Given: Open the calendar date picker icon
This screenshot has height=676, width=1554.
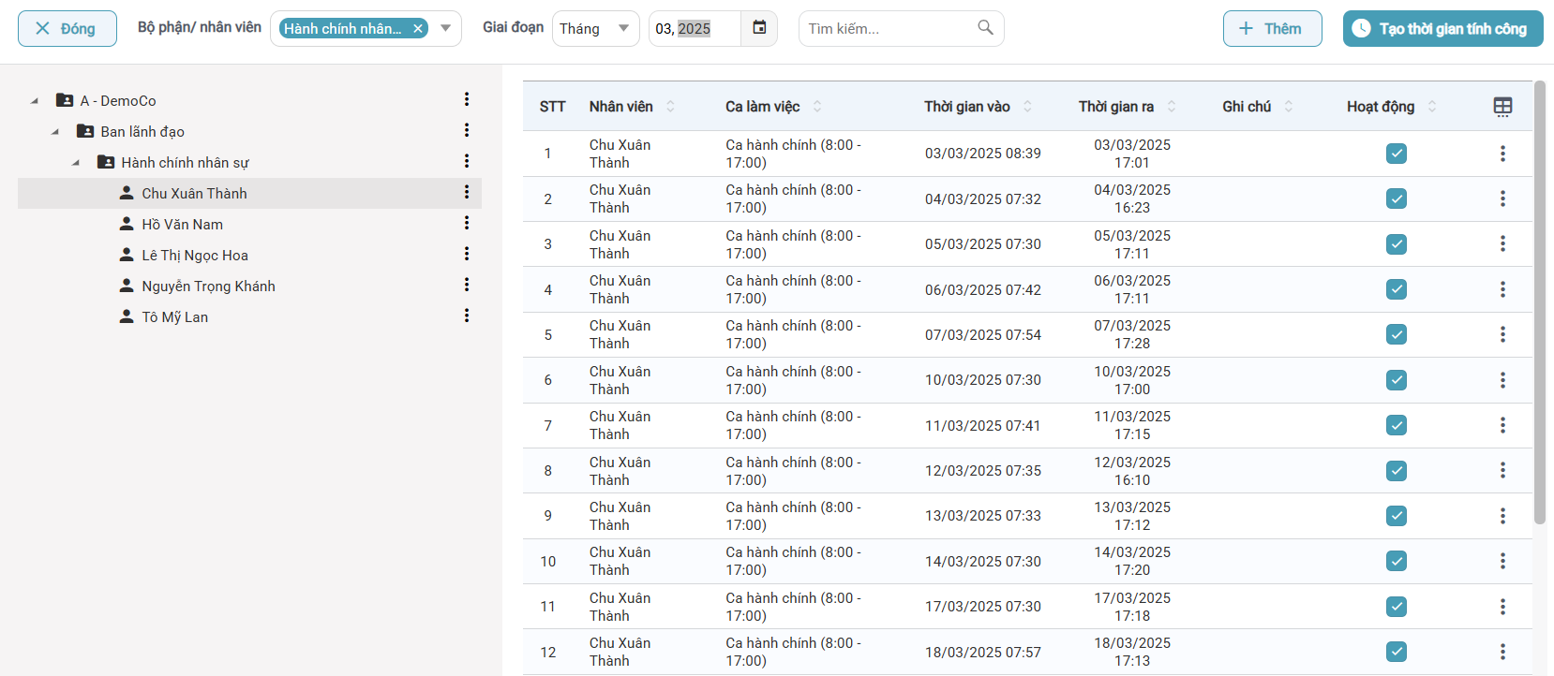Looking at the screenshot, I should coord(759,28).
